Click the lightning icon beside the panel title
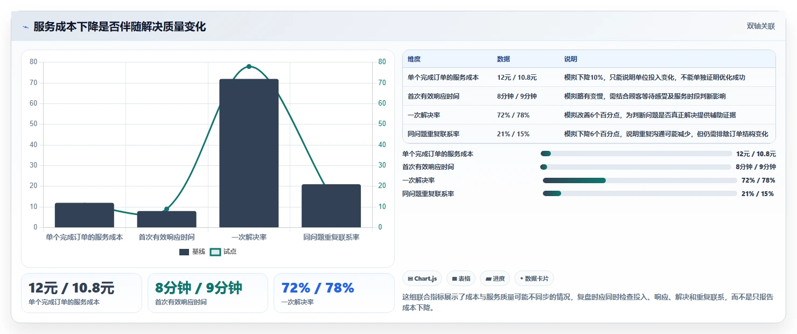The width and height of the screenshot is (797, 334). [x=25, y=27]
